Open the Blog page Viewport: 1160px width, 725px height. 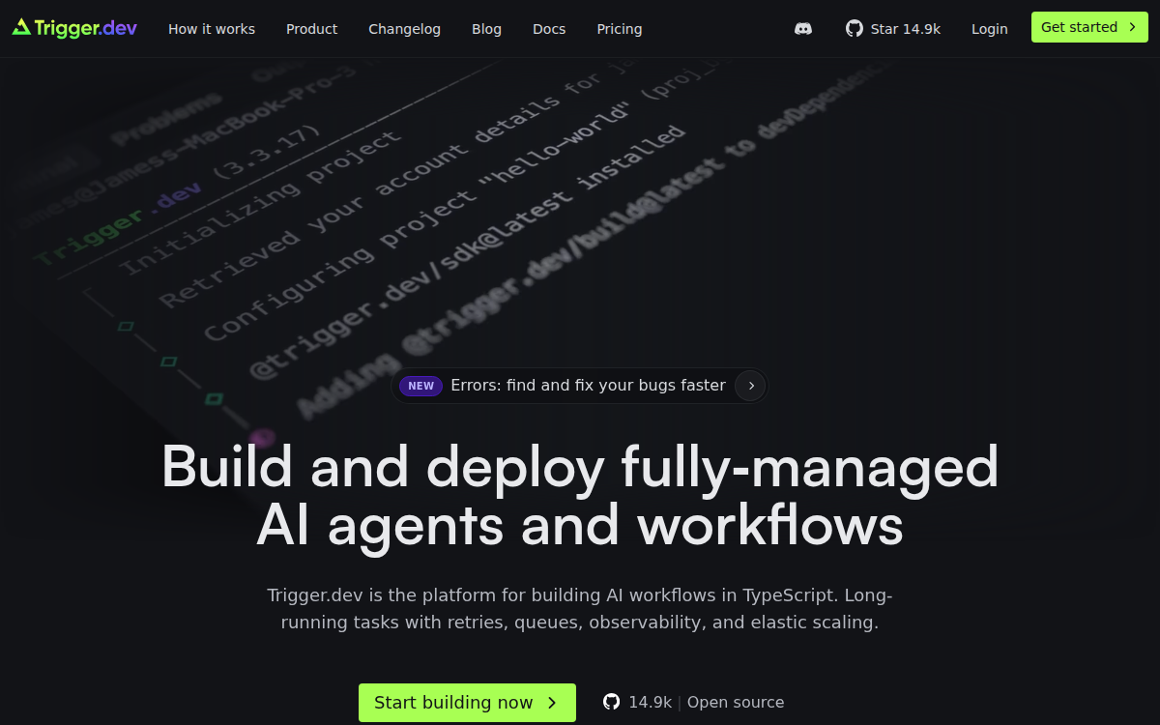click(486, 29)
